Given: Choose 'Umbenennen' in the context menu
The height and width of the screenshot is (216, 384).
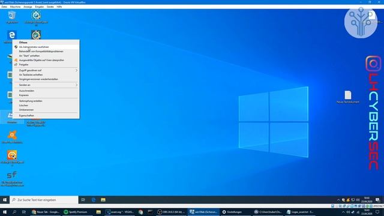Looking at the screenshot, I should (46, 110).
